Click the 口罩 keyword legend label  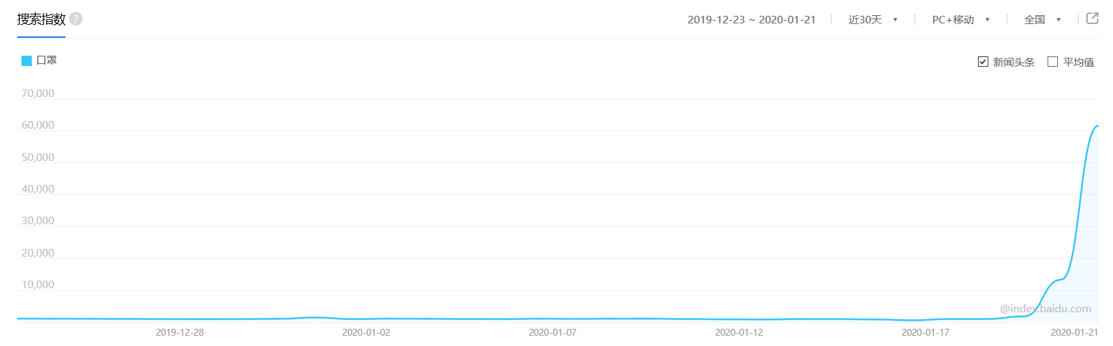[47, 61]
